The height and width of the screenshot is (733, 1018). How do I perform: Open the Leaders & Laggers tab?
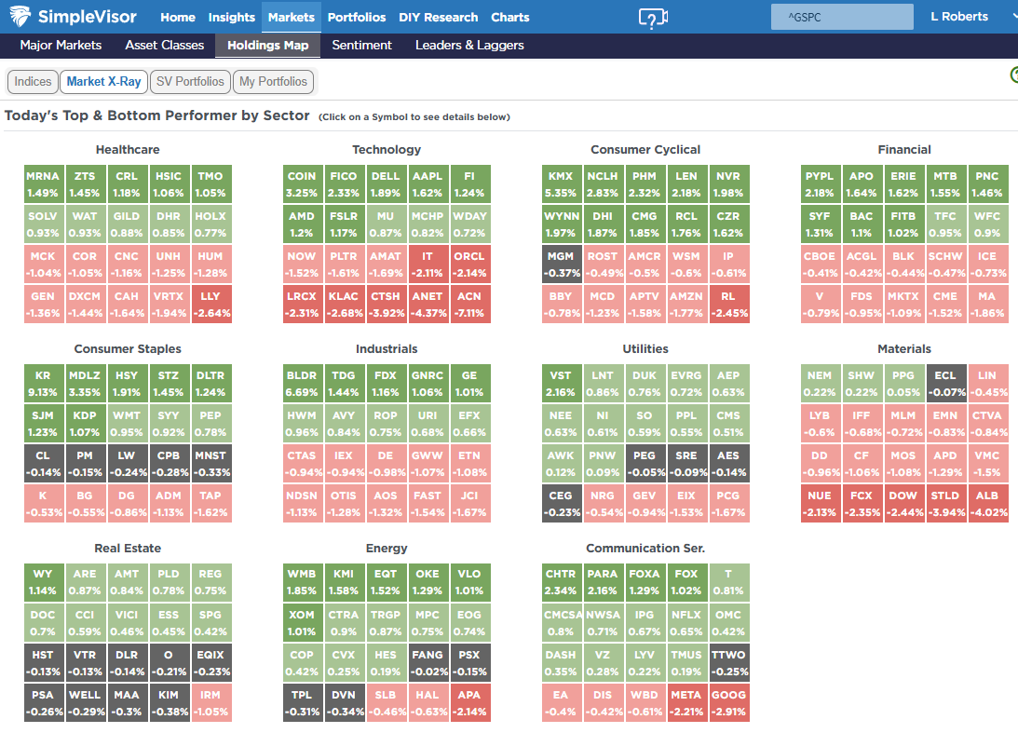pyautogui.click(x=469, y=45)
